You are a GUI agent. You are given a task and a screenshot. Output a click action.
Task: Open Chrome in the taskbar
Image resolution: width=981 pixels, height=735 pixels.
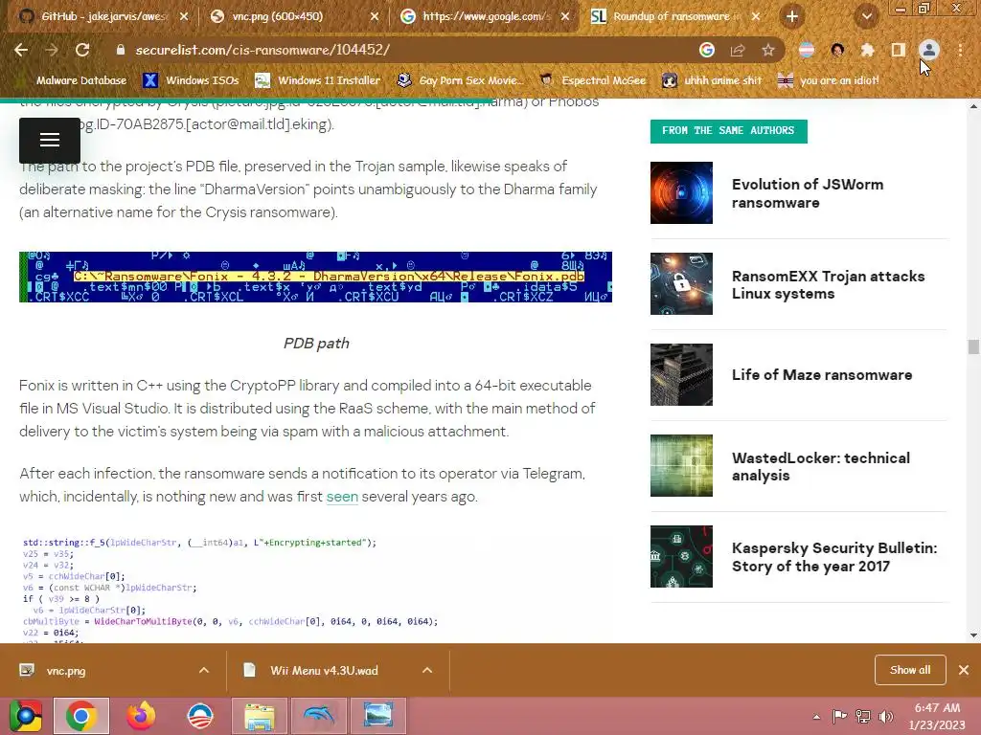[80, 716]
